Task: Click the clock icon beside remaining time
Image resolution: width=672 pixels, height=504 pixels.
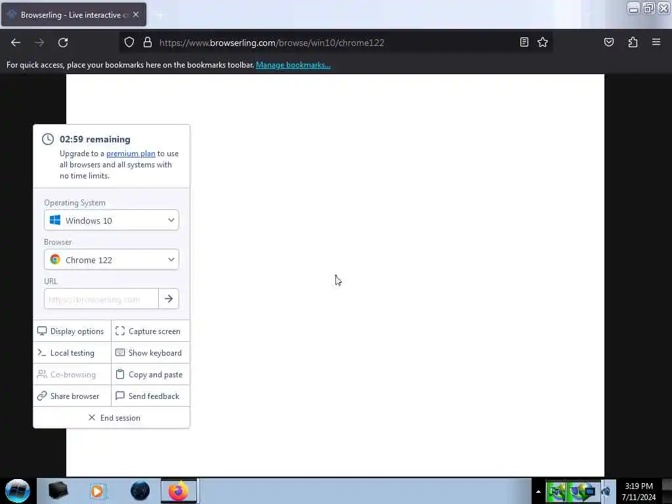Action: click(48, 139)
